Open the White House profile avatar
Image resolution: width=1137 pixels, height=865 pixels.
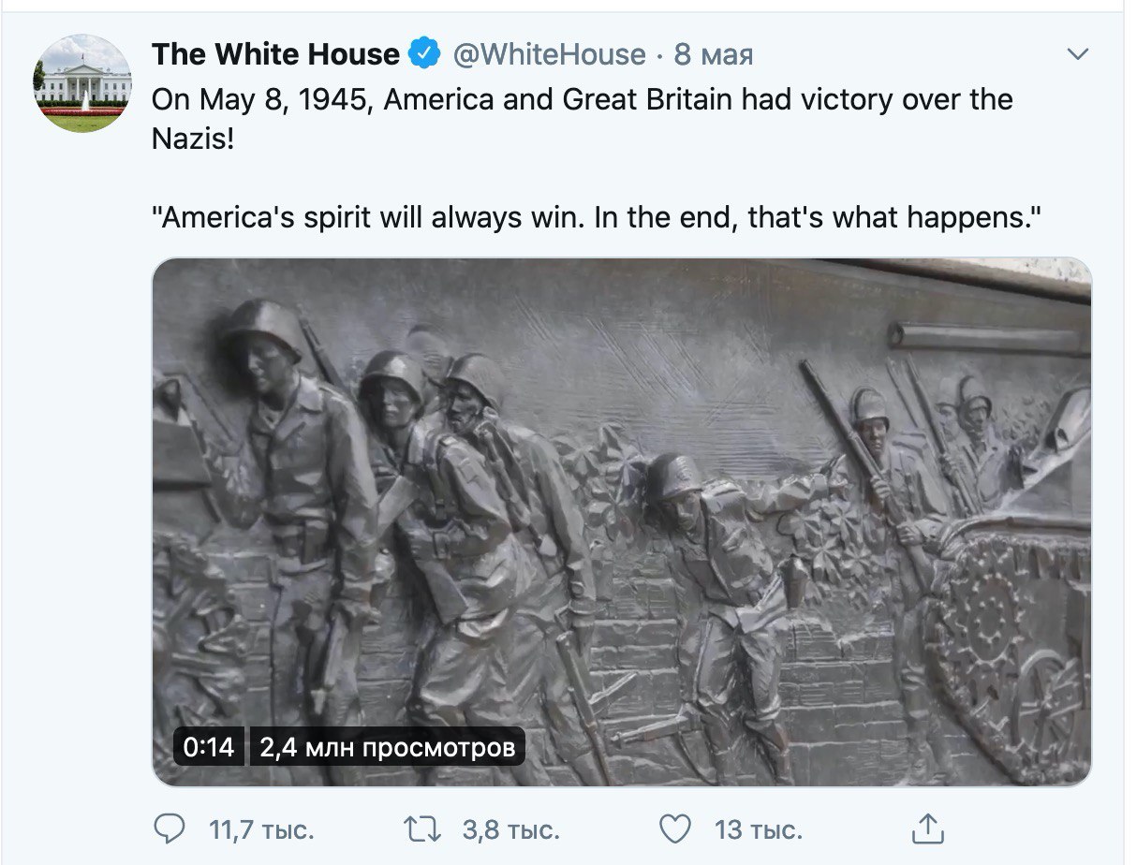coord(82,83)
